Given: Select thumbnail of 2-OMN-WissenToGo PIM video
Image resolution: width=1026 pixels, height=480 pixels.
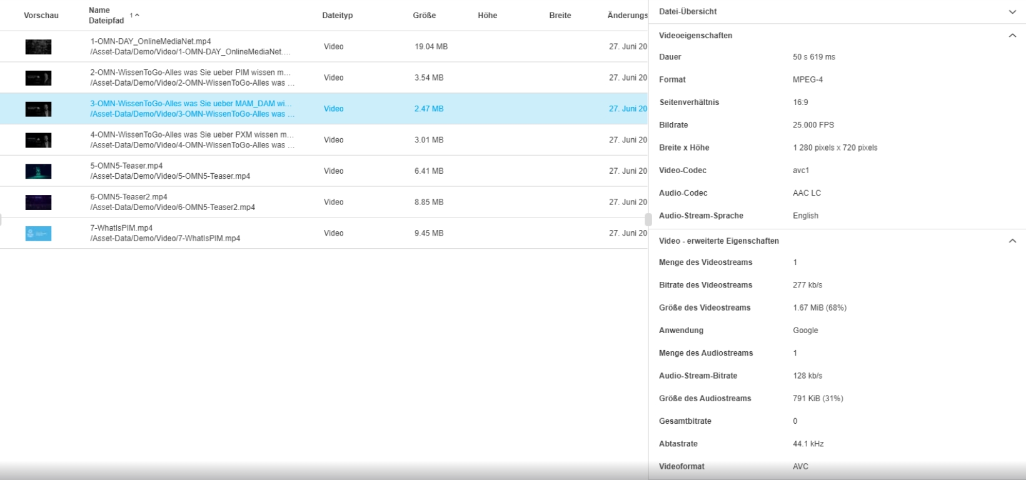Looking at the screenshot, I should point(38,78).
